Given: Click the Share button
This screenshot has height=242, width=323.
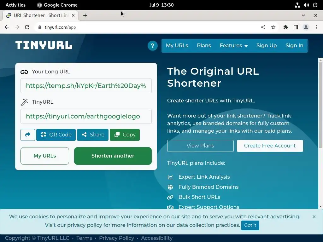Looking at the screenshot, I should point(93,135).
